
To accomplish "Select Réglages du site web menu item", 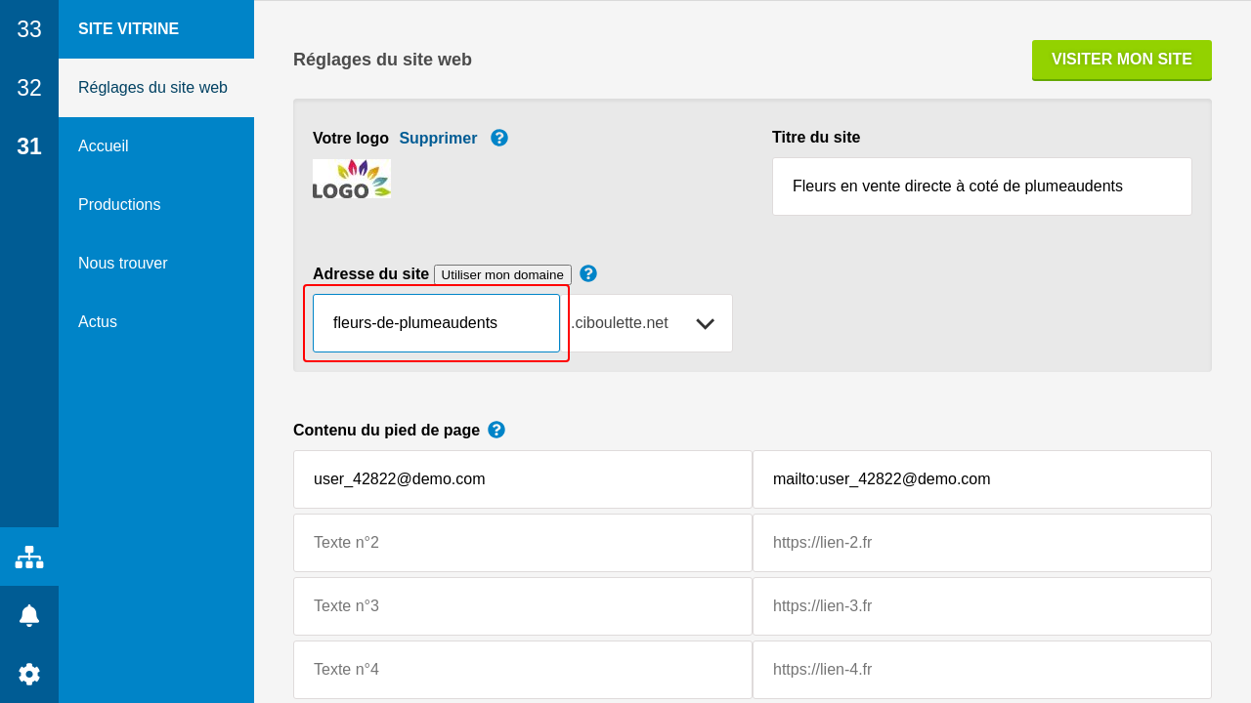I will pyautogui.click(x=152, y=88).
